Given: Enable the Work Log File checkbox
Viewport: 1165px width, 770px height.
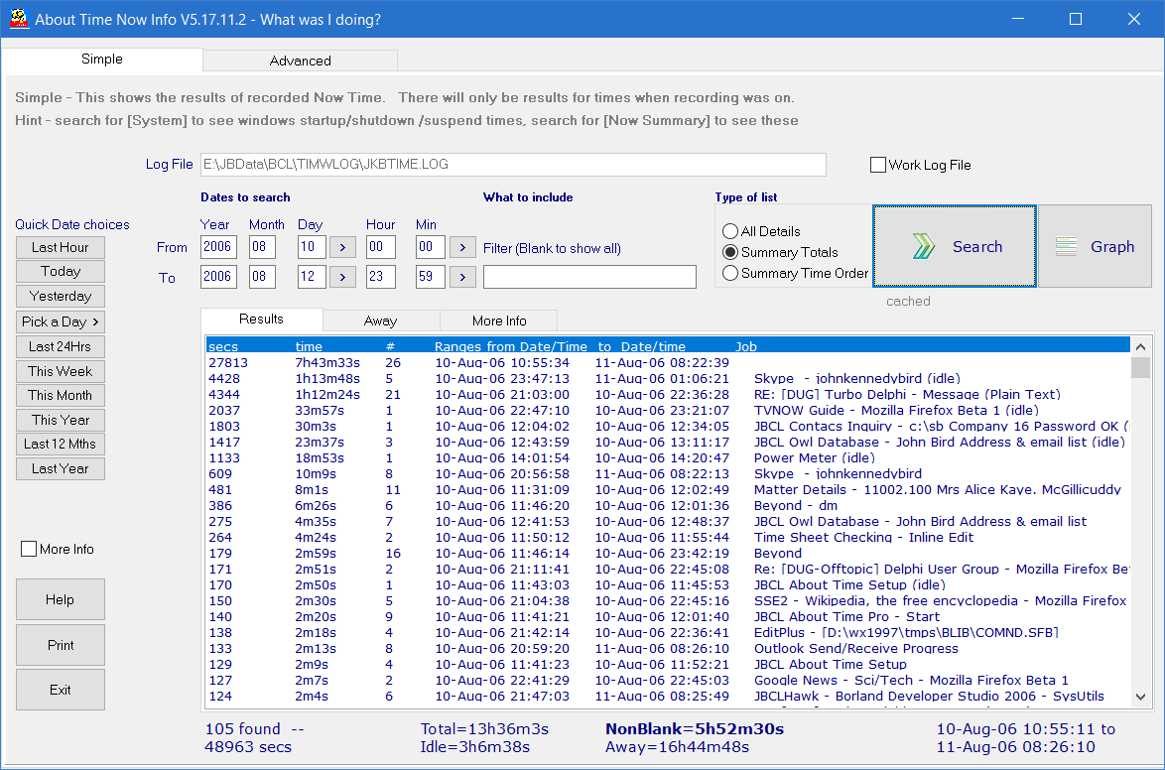Looking at the screenshot, I should 878,166.
